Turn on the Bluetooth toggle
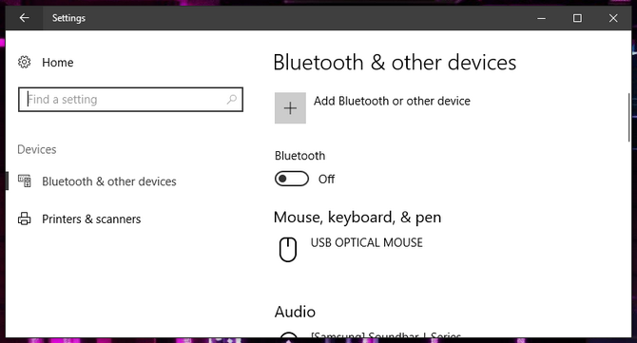 click(x=292, y=179)
